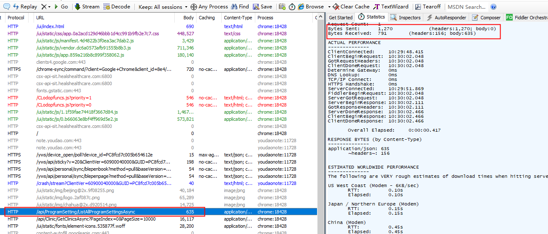This screenshot has width=548, height=234.
Task: Click into the MSDN Search field
Action: [x=466, y=7]
